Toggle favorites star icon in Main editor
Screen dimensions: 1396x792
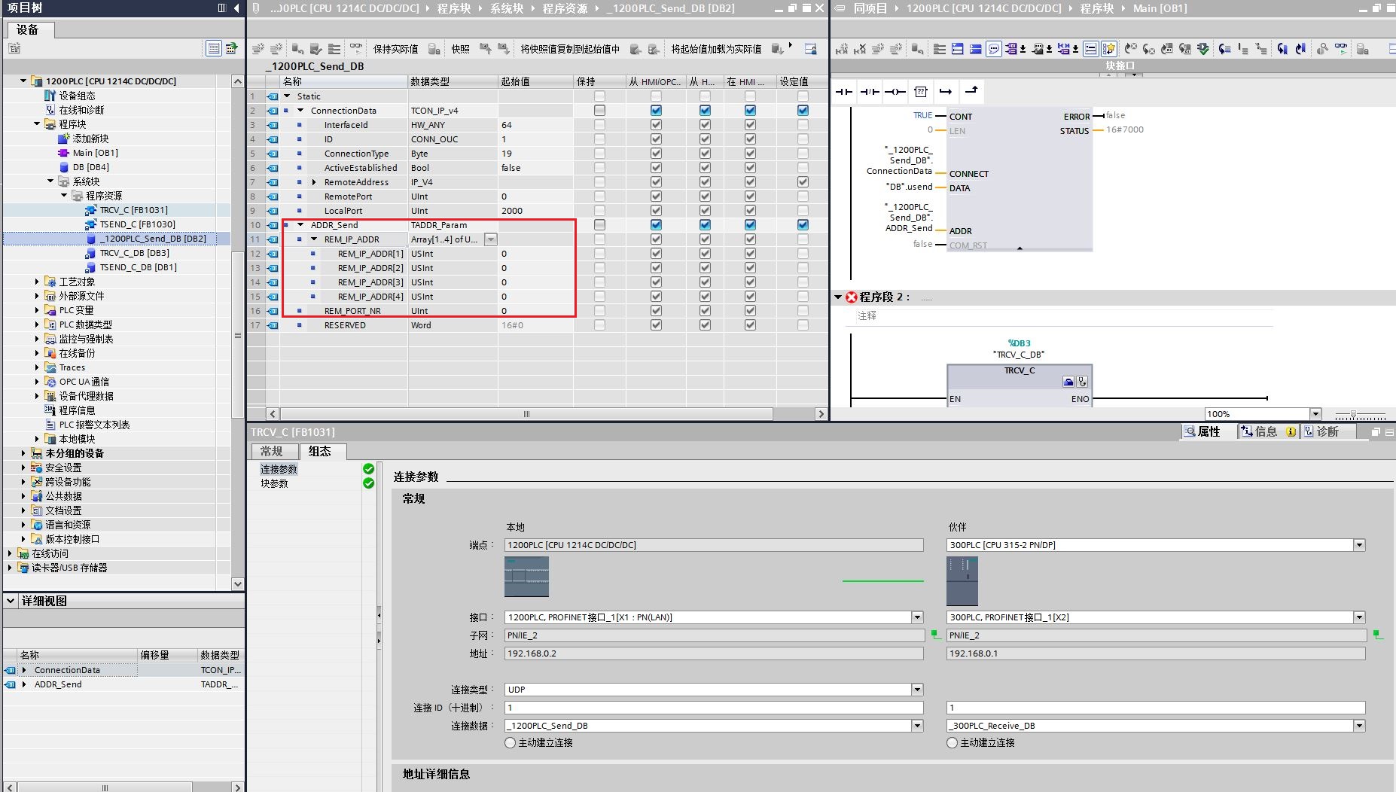1109,49
